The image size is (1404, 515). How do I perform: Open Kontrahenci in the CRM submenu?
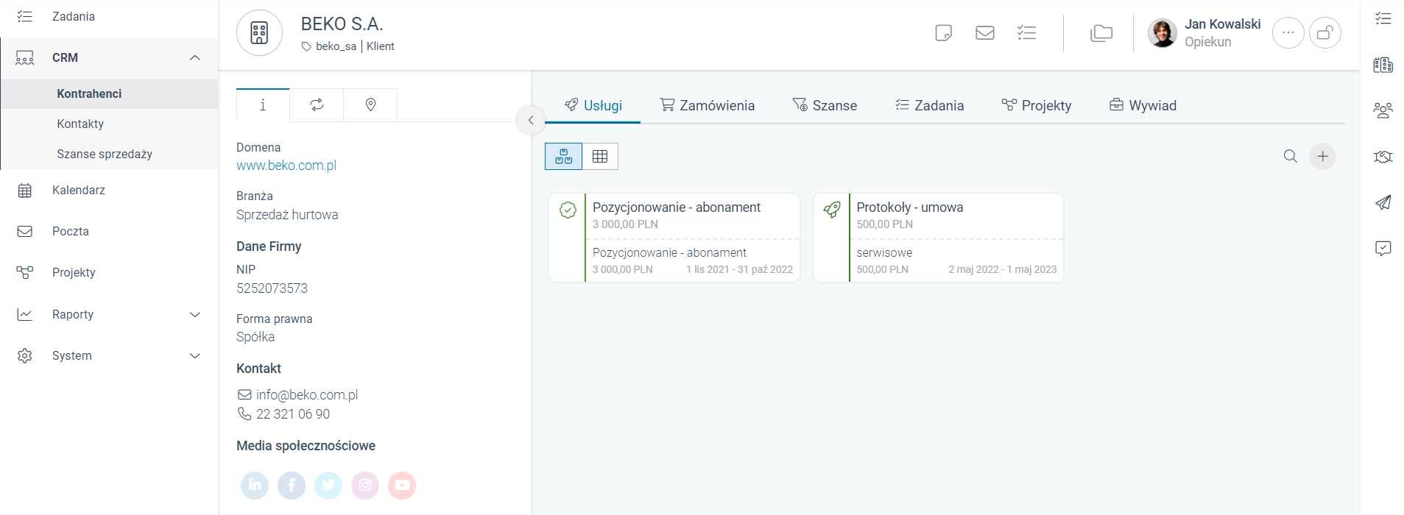pos(109,93)
